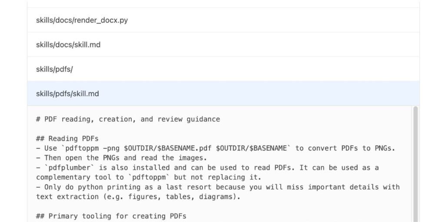Viewport: 445px width, 222px height.
Task: Click the word 'Use' before the pdftoppm command
Action: (50, 148)
